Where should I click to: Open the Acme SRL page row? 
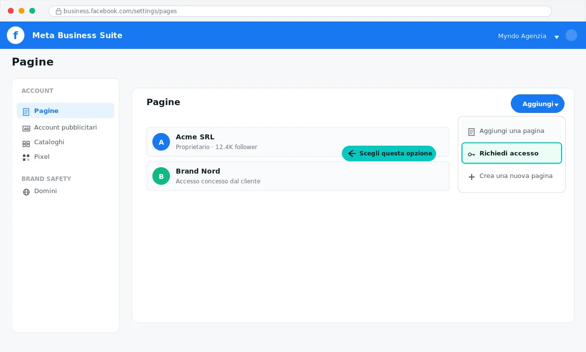coord(298,142)
